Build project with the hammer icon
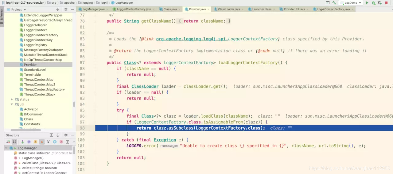Screen dimensions: 393x174 click(334, 3)
